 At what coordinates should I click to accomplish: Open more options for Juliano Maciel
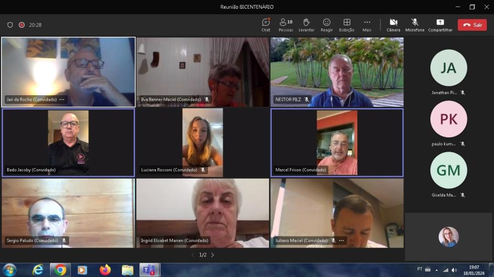pyautogui.click(x=341, y=240)
